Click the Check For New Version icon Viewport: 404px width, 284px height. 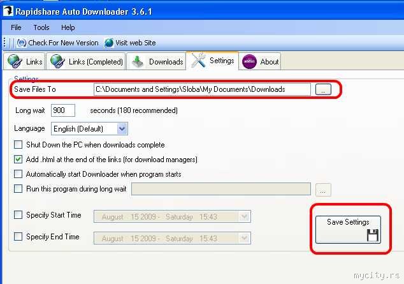pyautogui.click(x=22, y=43)
